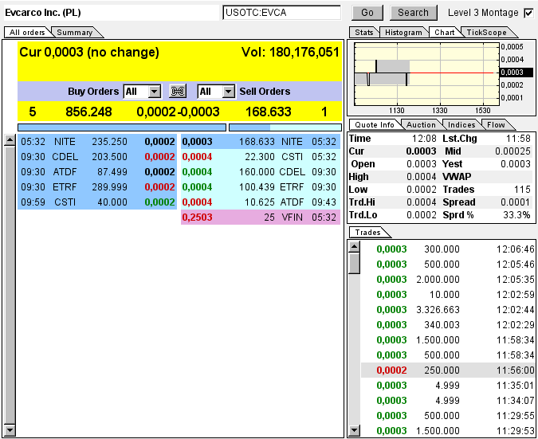Viewport: 538px width, 439px height.
Task: Open the TickScope tab
Action: [x=486, y=32]
